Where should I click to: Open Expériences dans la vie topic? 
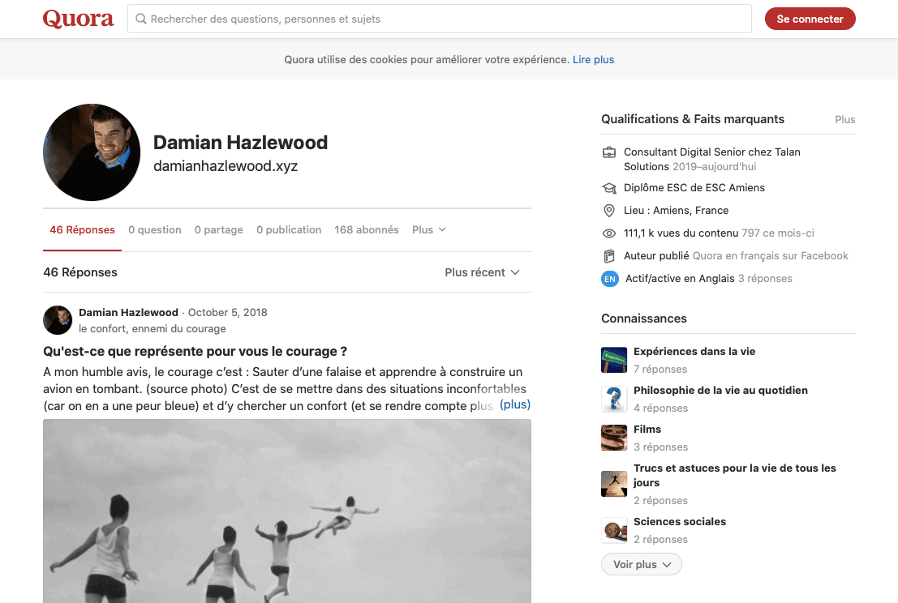pos(694,352)
